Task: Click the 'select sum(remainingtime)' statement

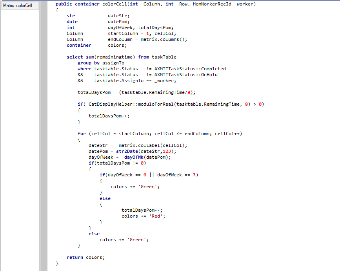Action: click(x=101, y=57)
